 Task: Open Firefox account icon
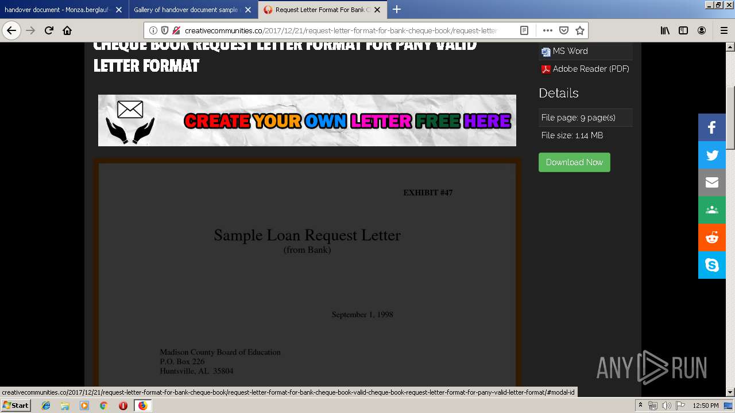point(702,30)
